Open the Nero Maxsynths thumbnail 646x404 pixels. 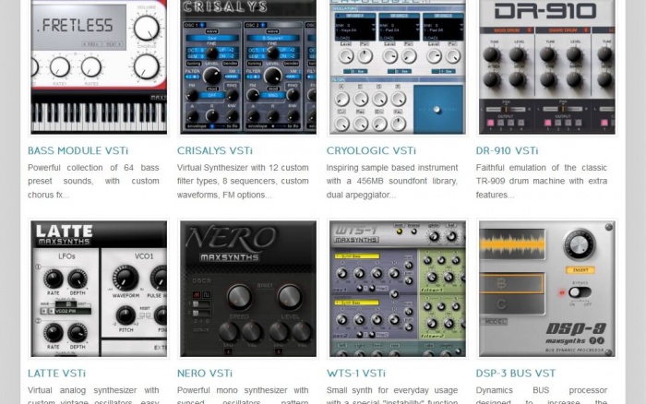(x=248, y=289)
